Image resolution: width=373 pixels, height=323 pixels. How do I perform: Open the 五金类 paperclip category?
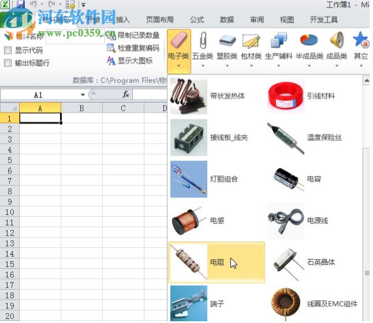203,40
